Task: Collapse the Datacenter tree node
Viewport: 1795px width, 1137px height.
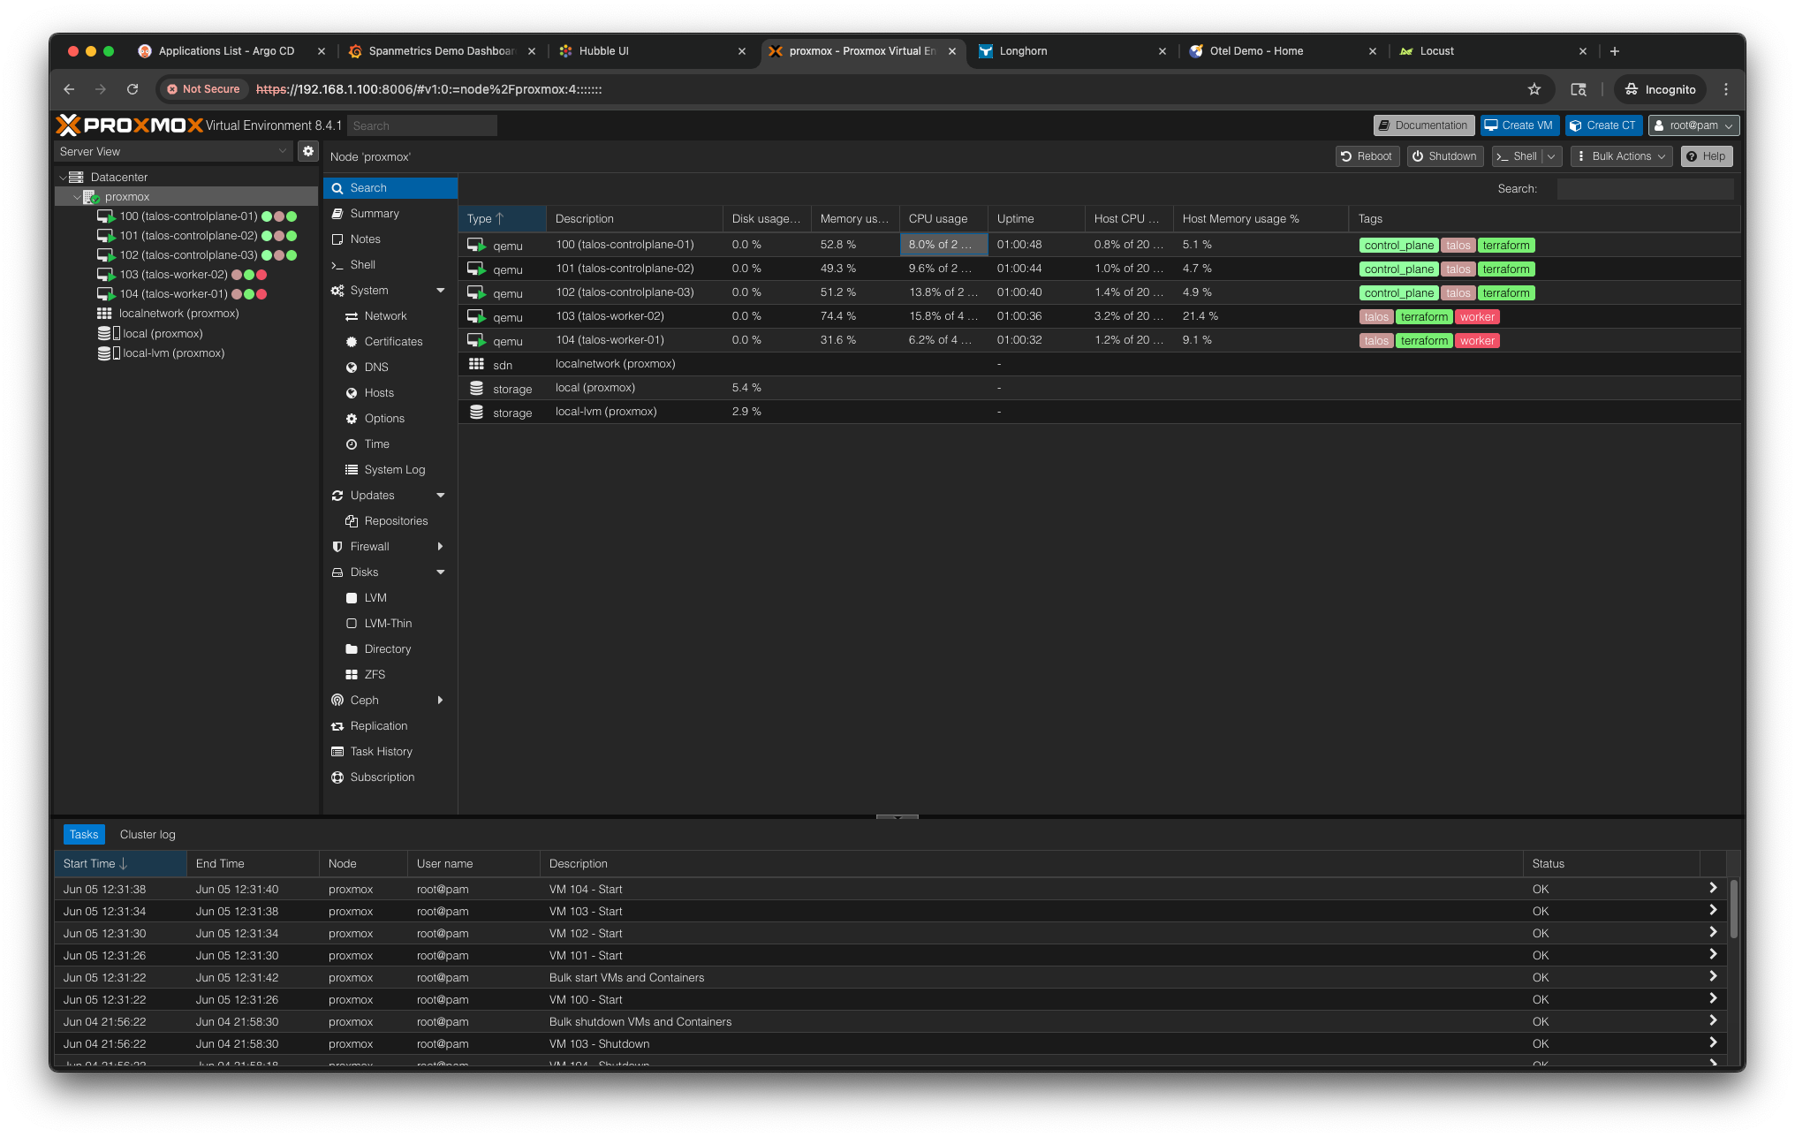Action: [x=63, y=178]
